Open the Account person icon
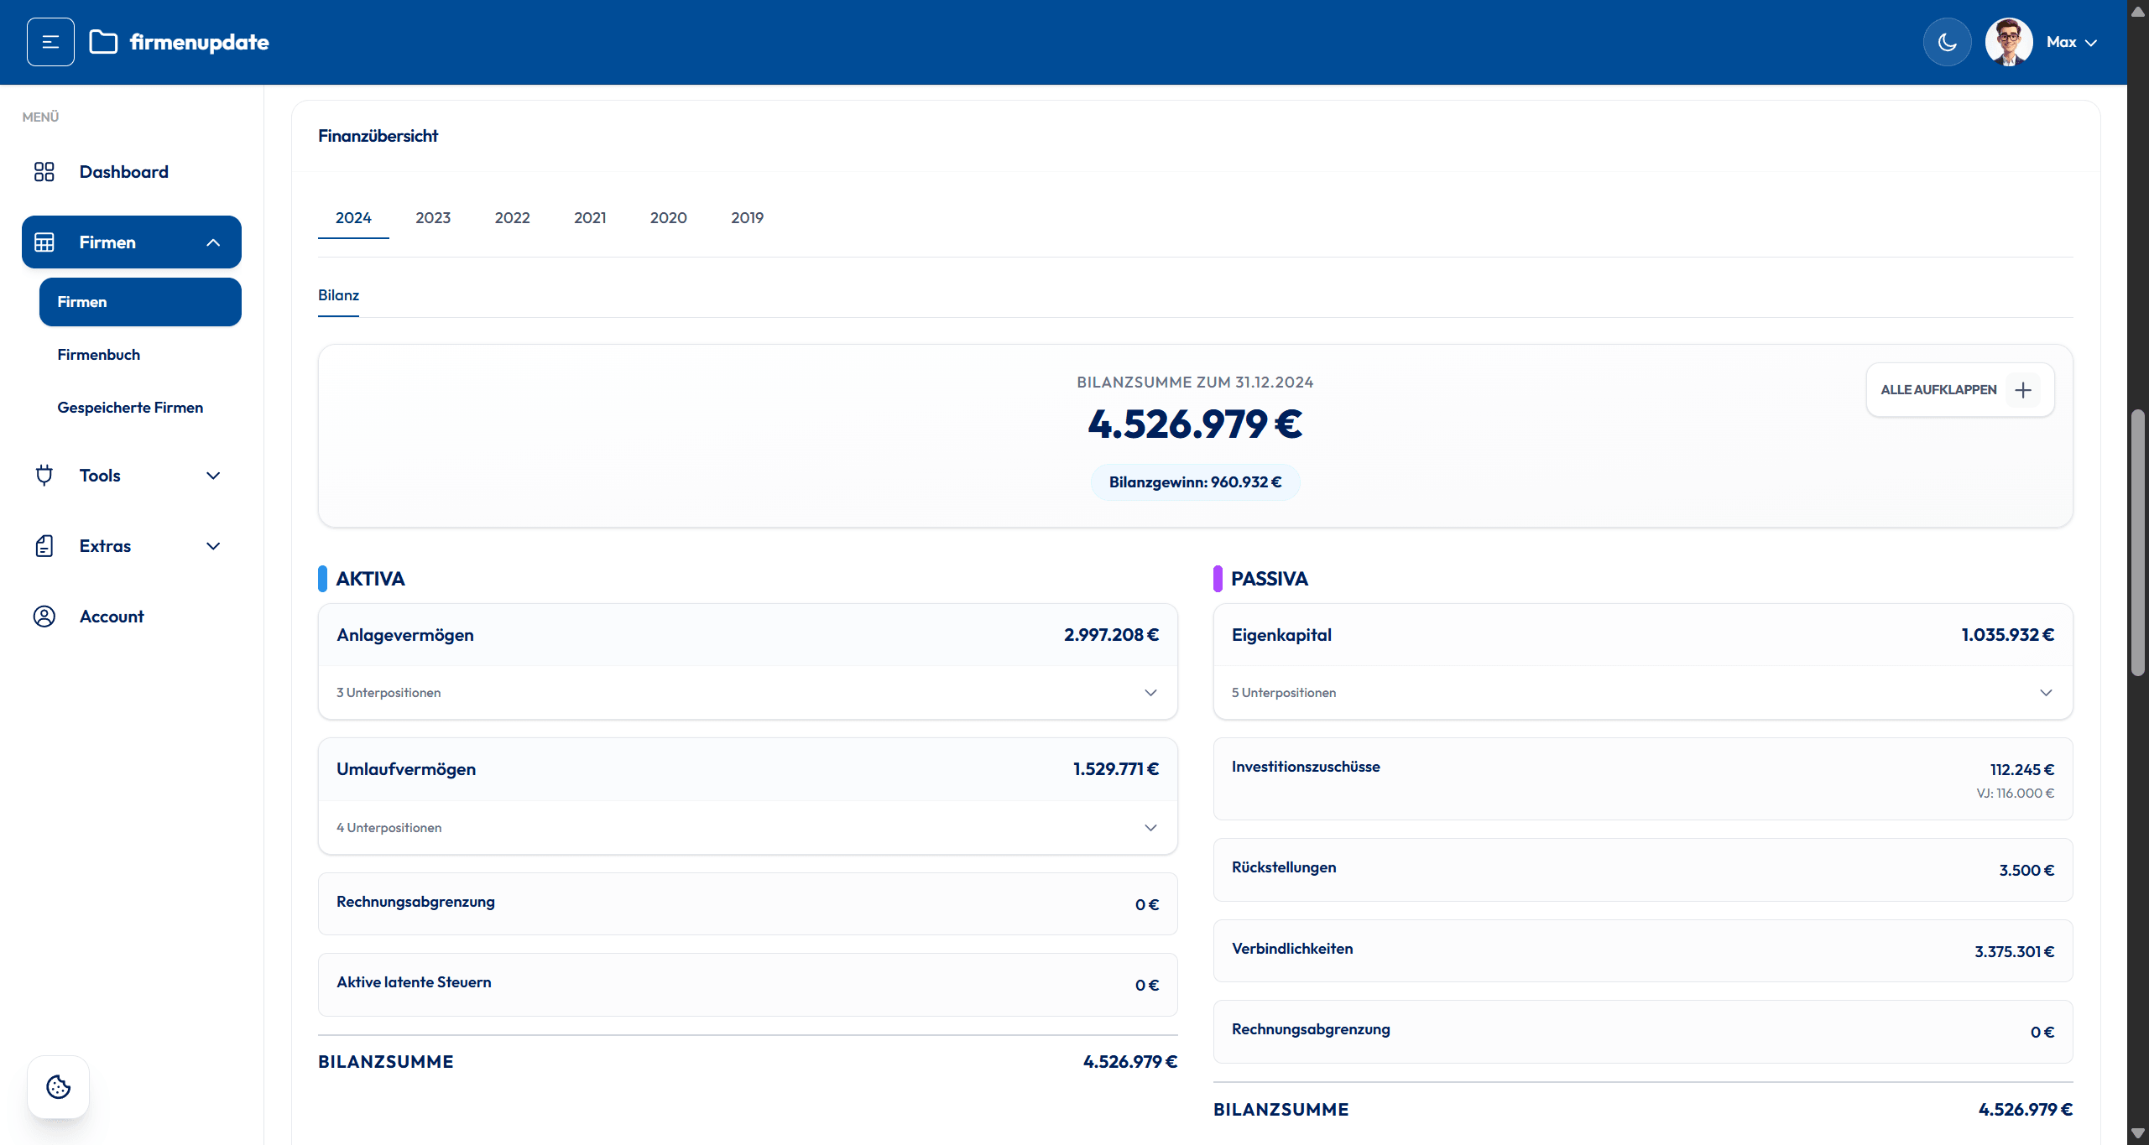The width and height of the screenshot is (2149, 1145). [44, 617]
